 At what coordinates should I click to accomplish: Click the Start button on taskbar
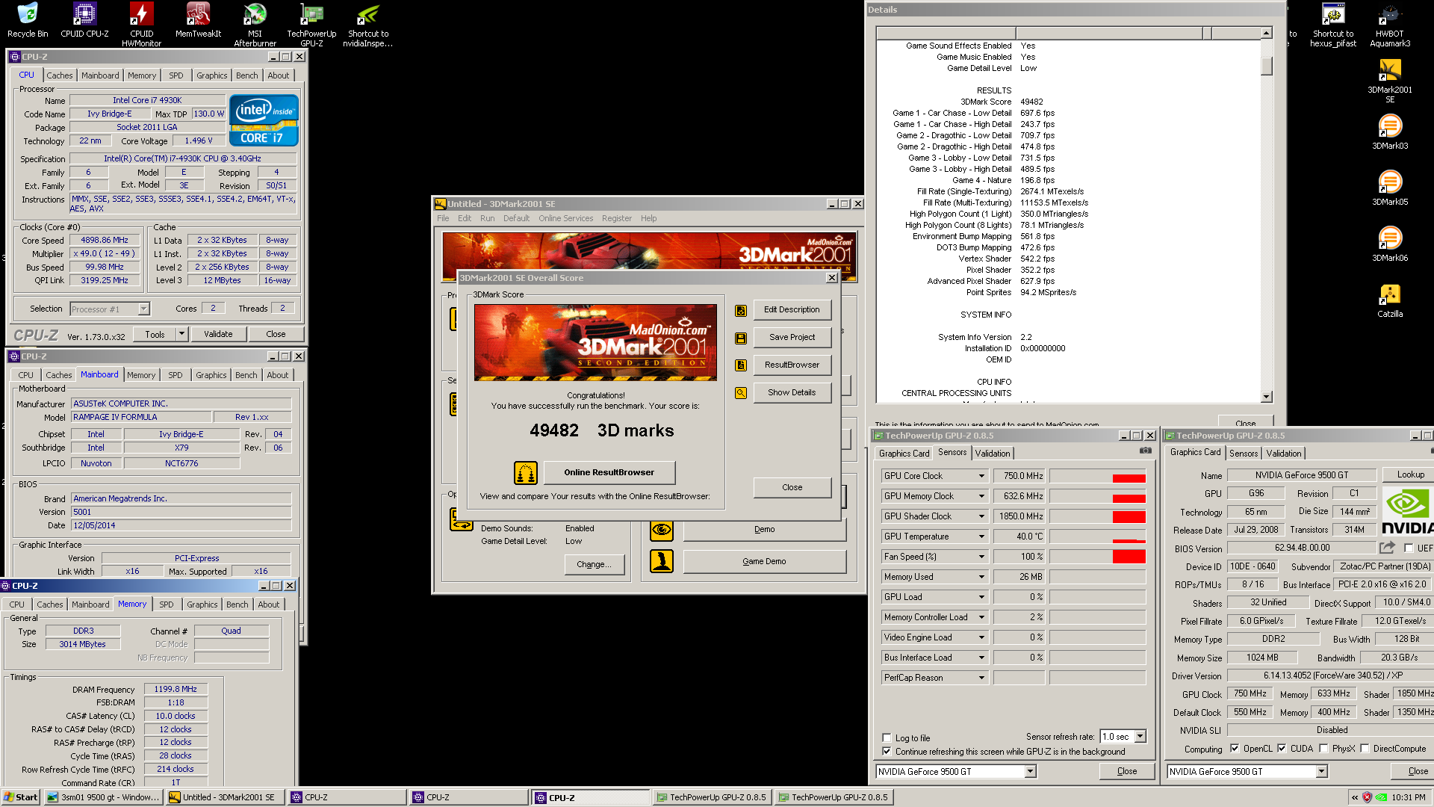(21, 797)
